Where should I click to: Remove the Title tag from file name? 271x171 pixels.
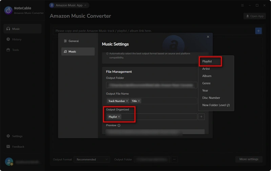pos(139,101)
